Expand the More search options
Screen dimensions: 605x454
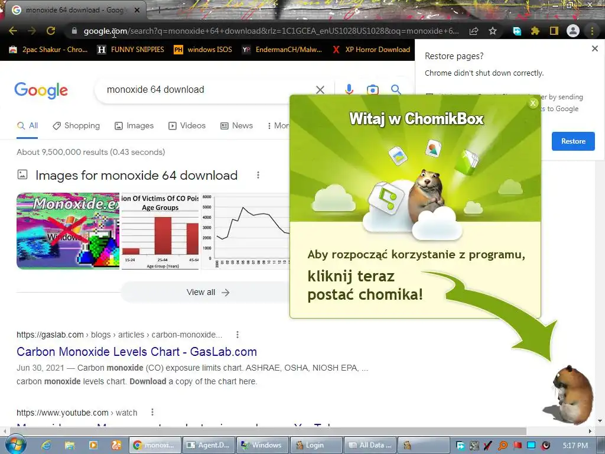(x=278, y=126)
